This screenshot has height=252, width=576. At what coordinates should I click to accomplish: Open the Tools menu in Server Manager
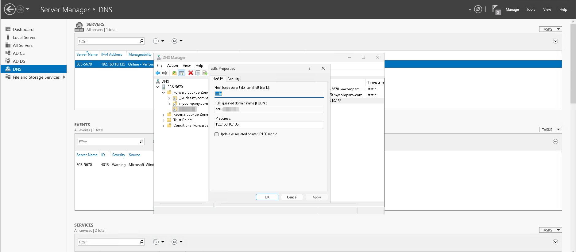531,9
